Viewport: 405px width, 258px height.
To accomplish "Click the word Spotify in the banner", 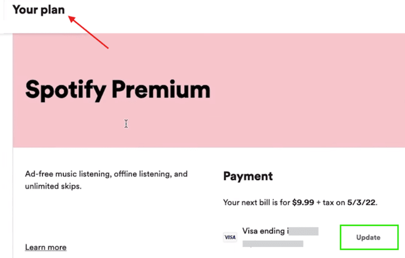I will coord(66,90).
